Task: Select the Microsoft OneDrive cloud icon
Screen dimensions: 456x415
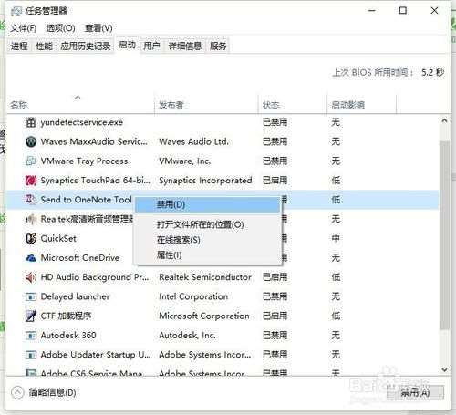Action: [31, 258]
